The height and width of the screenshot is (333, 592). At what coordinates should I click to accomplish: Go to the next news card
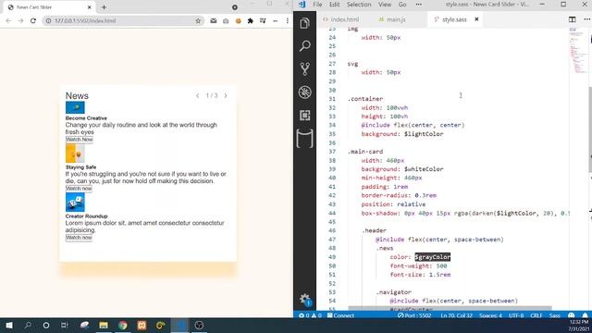[x=226, y=95]
